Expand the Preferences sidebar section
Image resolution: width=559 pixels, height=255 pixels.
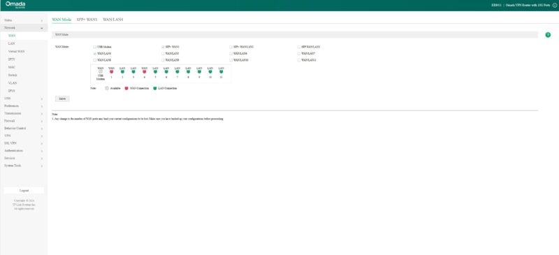(x=24, y=106)
